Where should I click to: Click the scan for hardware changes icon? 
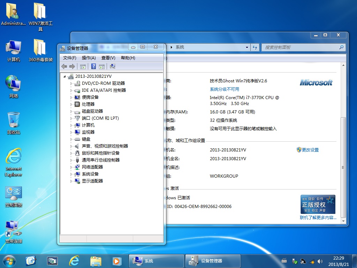(113, 66)
